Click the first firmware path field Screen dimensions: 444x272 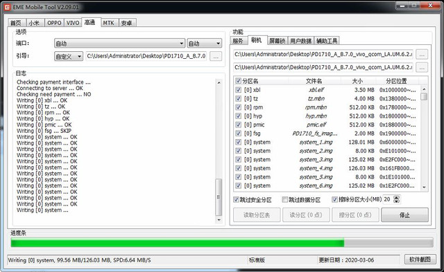pyautogui.click(x=323, y=54)
